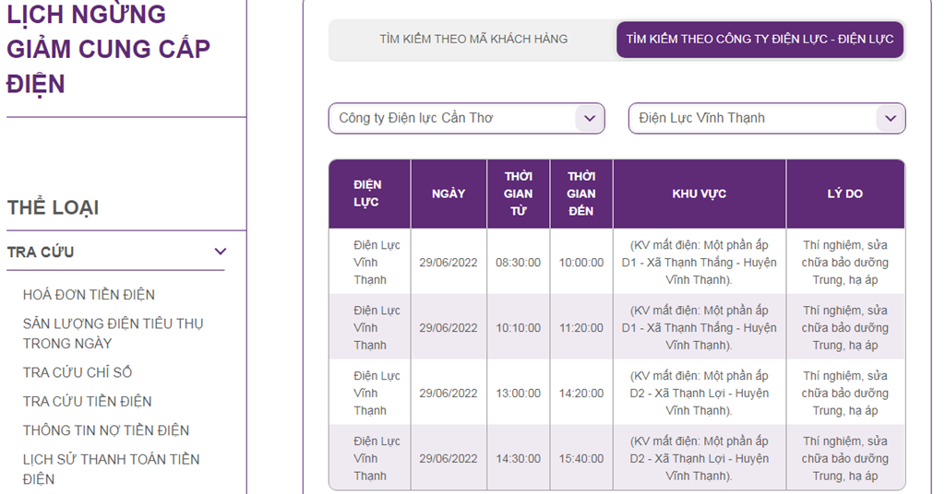This screenshot has width=945, height=494.
Task: Select the 08:30:00 outage row
Action: click(x=518, y=263)
